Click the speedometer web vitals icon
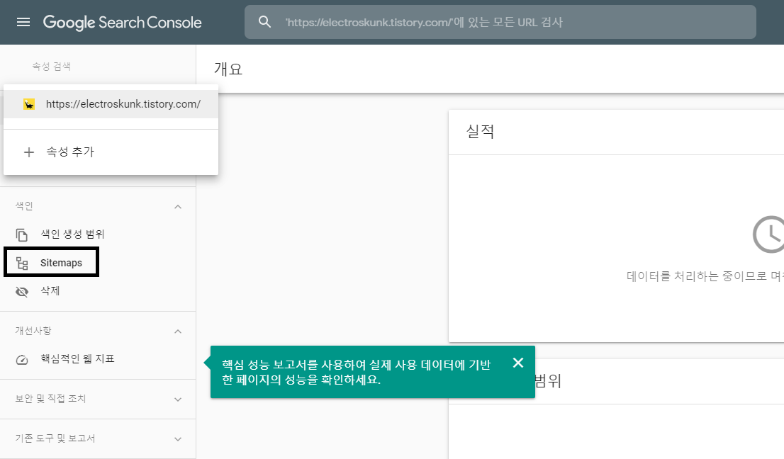The width and height of the screenshot is (784, 459). coord(22,360)
